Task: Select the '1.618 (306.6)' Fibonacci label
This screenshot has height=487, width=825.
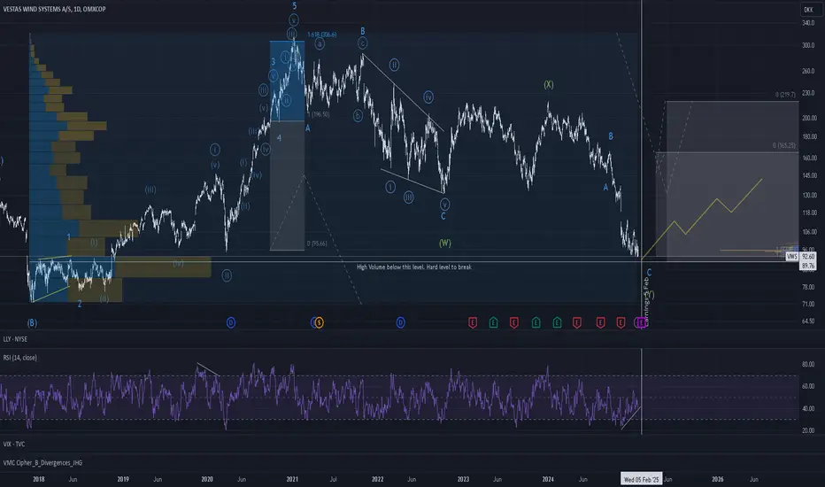Action: coord(322,35)
